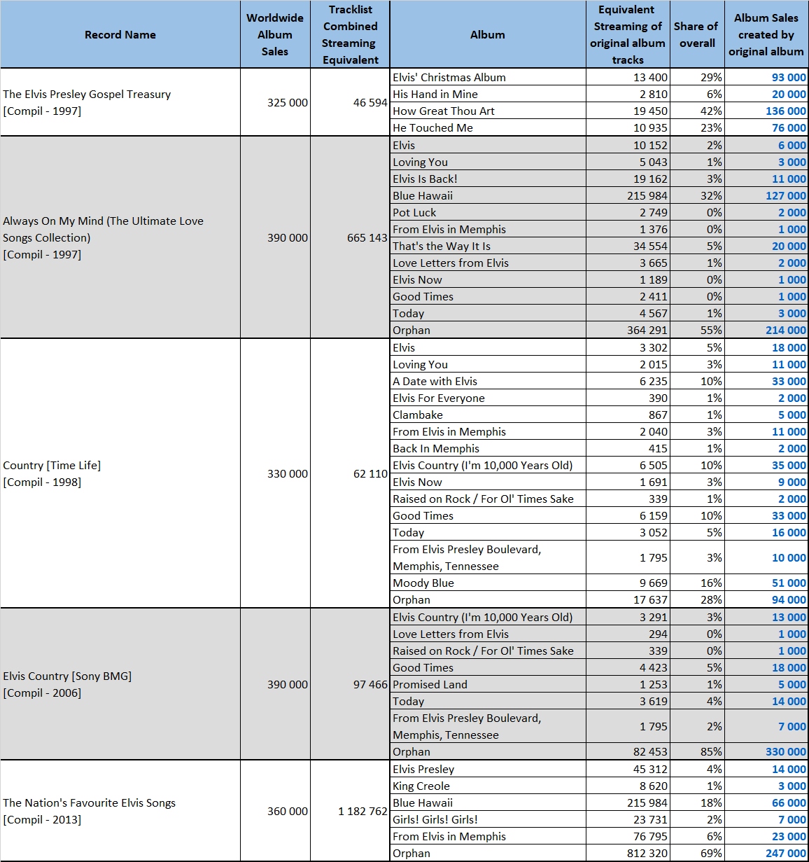Screen dimensions: 809x862
Task: Select the 665 143 streaming cell
Action: (x=350, y=237)
